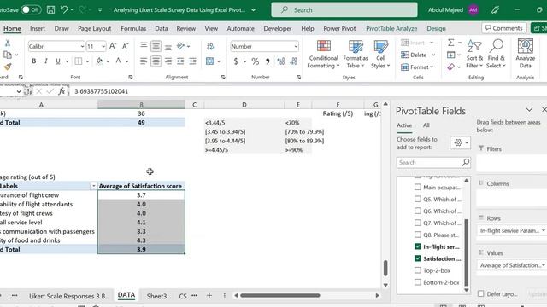Image resolution: width=547 pixels, height=307 pixels.
Task: Open the Insert ribbon tab
Action: coord(38,28)
